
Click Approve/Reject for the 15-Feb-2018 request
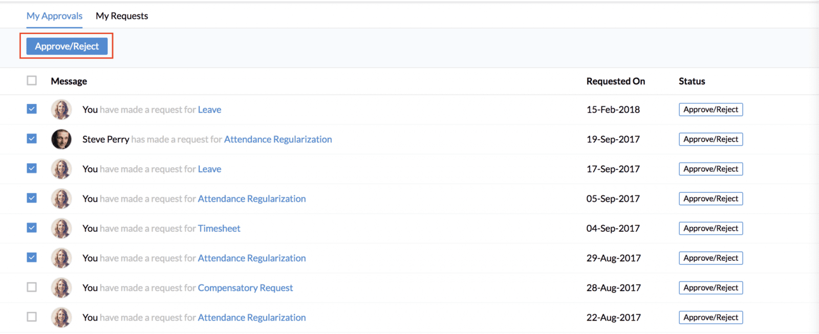(x=710, y=109)
